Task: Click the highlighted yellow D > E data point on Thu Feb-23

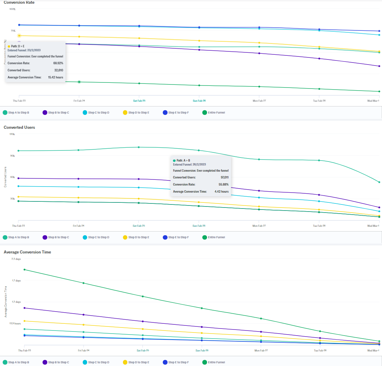Action: [x=19, y=35]
